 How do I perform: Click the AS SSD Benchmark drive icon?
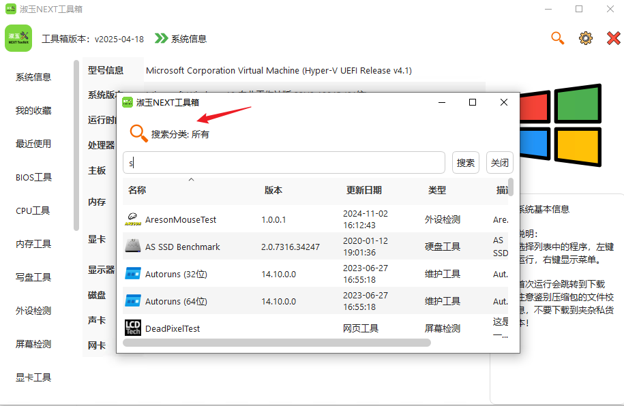132,247
